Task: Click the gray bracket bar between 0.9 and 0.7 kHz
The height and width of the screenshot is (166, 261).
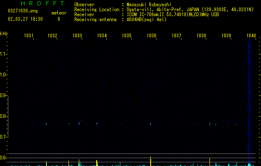Action: point(8,116)
